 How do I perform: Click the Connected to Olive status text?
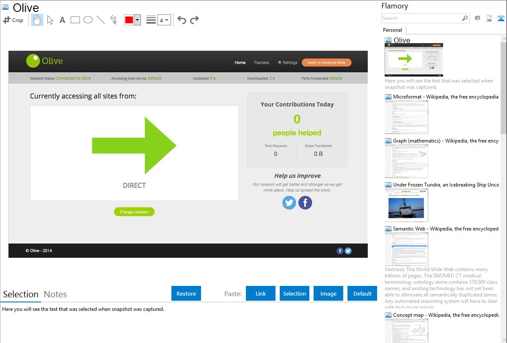73,78
